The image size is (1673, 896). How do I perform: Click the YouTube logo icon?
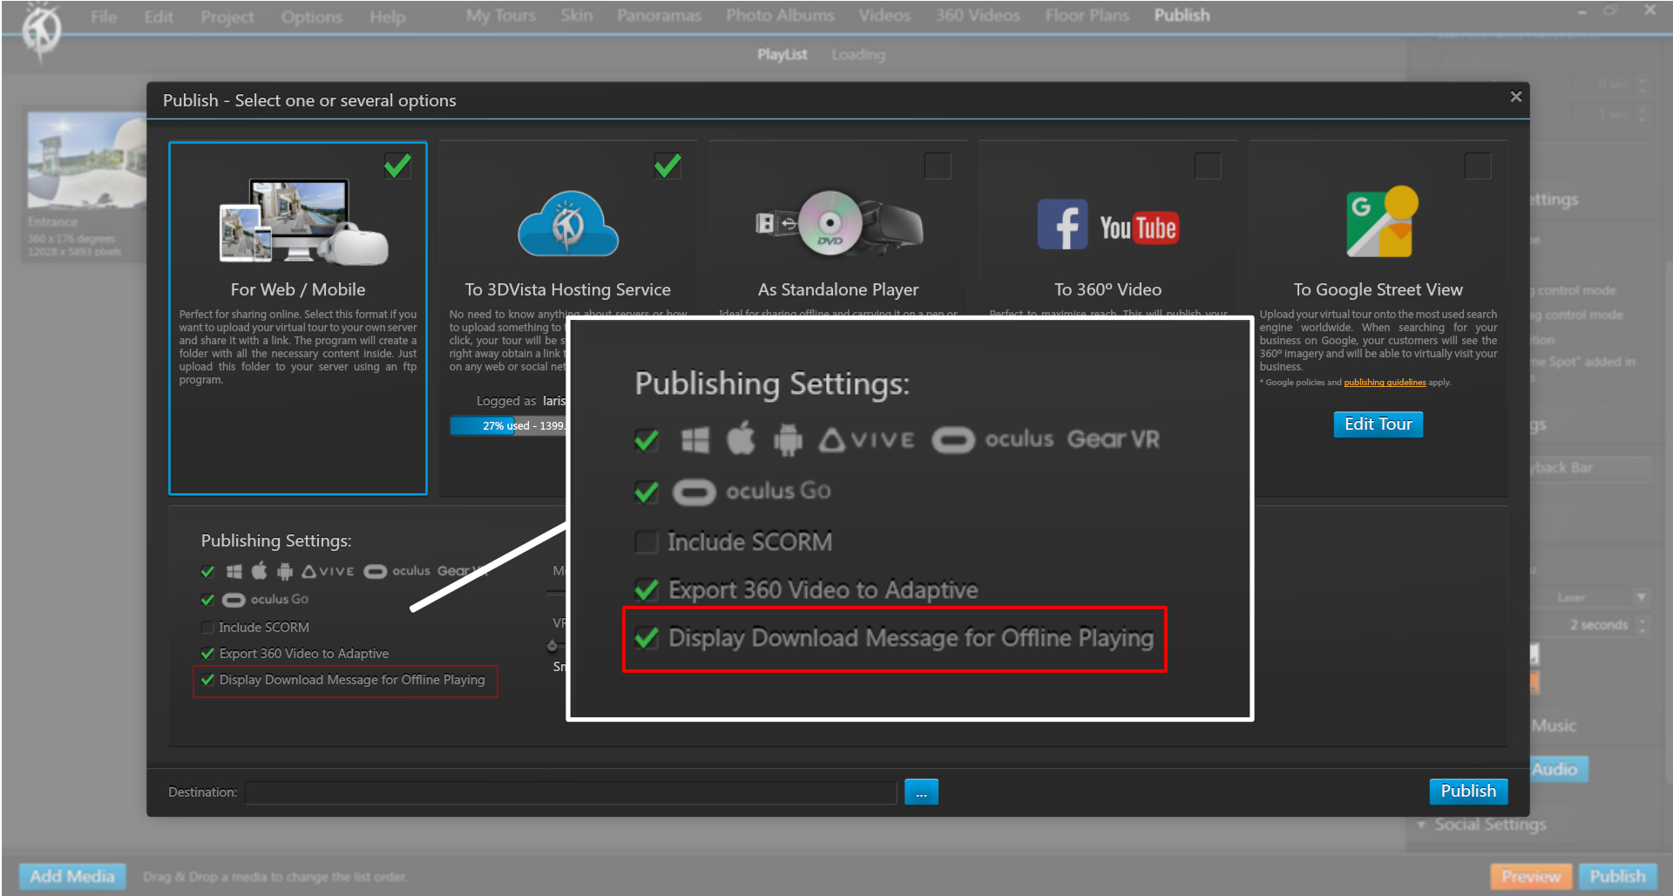tap(1139, 227)
